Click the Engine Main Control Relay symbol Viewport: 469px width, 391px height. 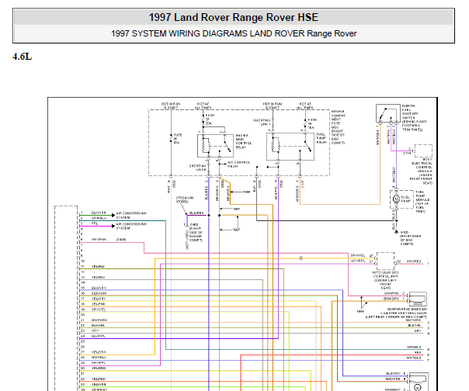(x=215, y=146)
